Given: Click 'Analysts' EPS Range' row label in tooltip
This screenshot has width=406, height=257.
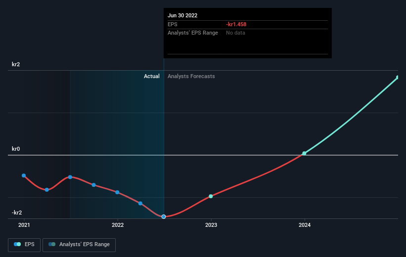Looking at the screenshot, I should click(193, 33).
